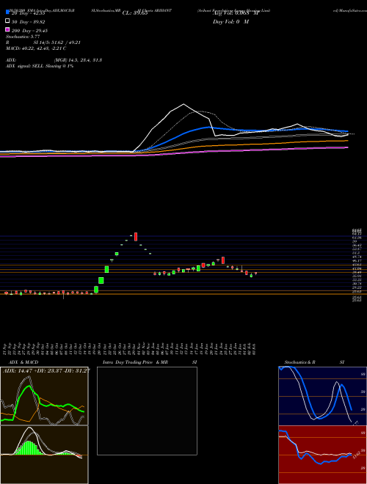Click the '(MGR) 14.5, 23.4, 31.3' ADX values
The width and height of the screenshot is (367, 484).
click(78, 60)
